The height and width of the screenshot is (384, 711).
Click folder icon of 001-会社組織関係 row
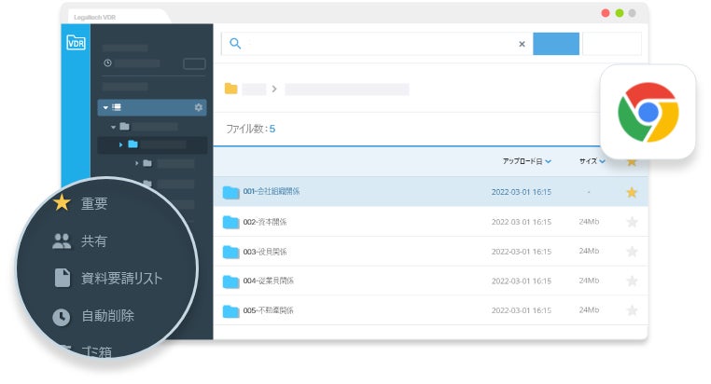(x=230, y=192)
